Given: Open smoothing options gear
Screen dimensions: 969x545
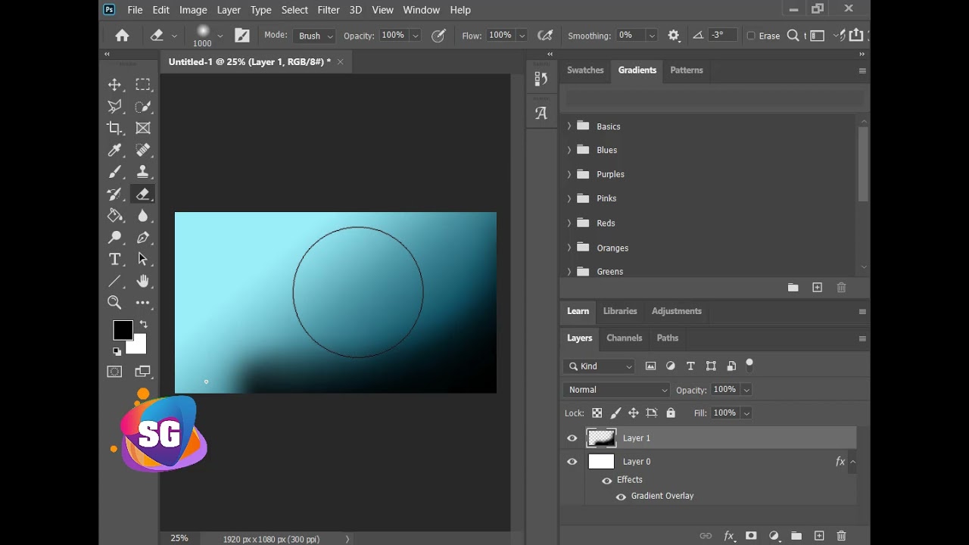Looking at the screenshot, I should pyautogui.click(x=674, y=36).
